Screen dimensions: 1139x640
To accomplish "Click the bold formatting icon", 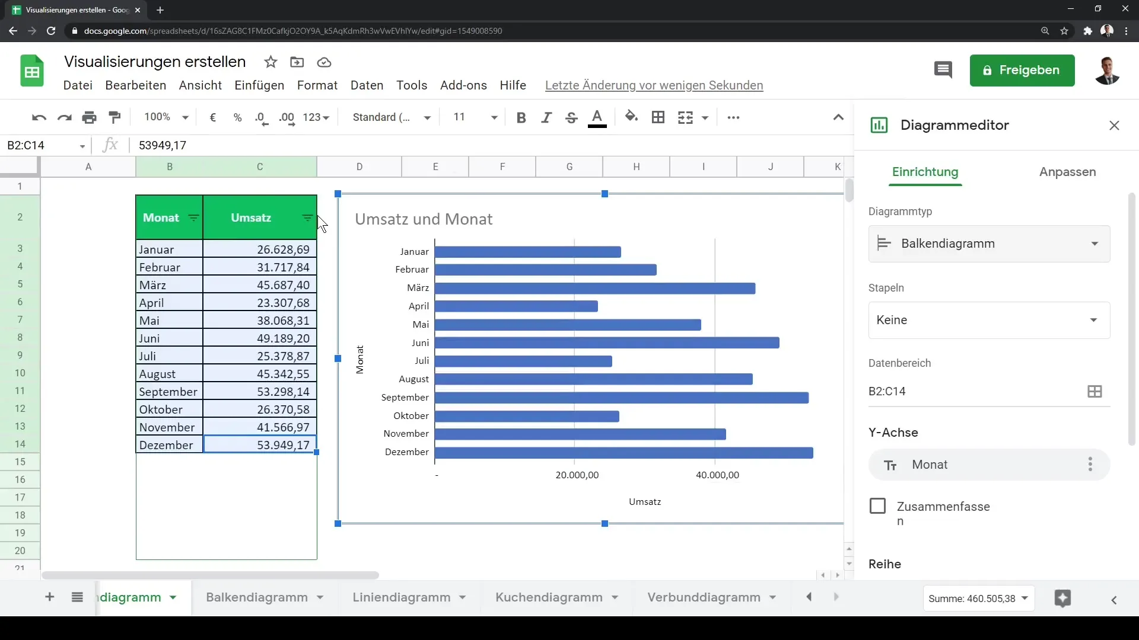I will (521, 117).
